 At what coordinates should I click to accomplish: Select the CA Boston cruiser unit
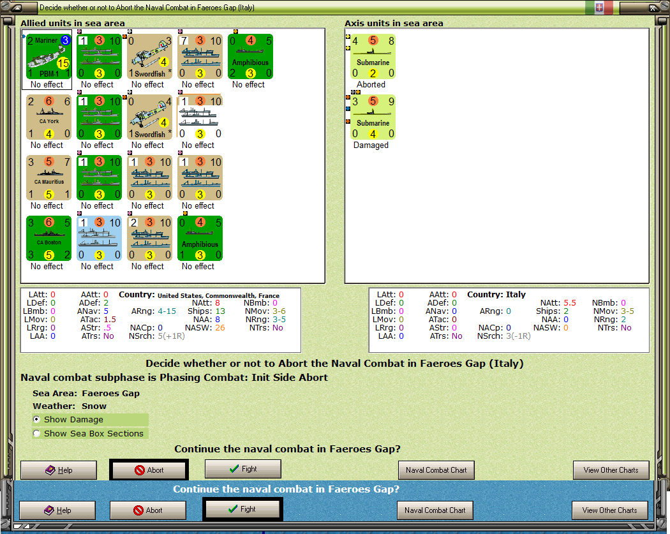48,239
